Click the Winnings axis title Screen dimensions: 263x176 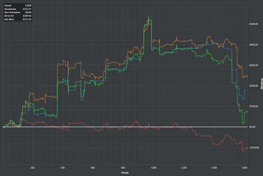tap(261, 84)
